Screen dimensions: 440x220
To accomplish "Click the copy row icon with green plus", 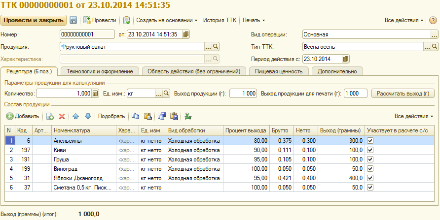I will point(50,117).
